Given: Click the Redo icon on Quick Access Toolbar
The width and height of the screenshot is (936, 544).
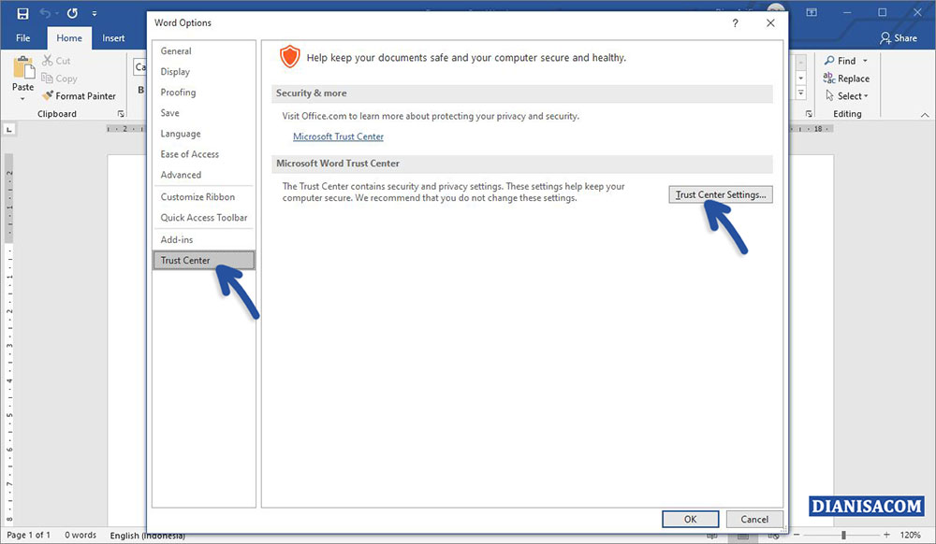Looking at the screenshot, I should pyautogui.click(x=71, y=13).
